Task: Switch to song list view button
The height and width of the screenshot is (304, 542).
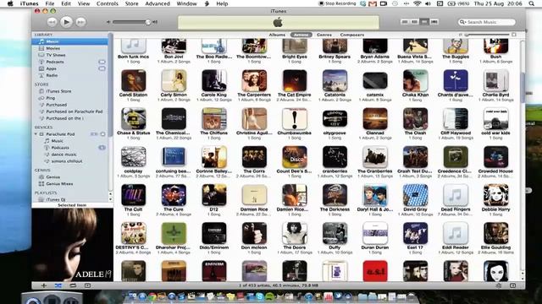Action: coord(405,22)
